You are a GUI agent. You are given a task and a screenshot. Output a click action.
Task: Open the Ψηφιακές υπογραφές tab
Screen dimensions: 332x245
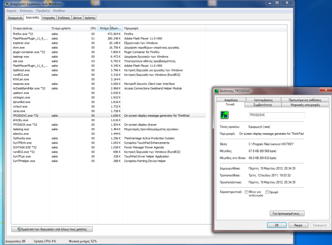[x=305, y=105]
